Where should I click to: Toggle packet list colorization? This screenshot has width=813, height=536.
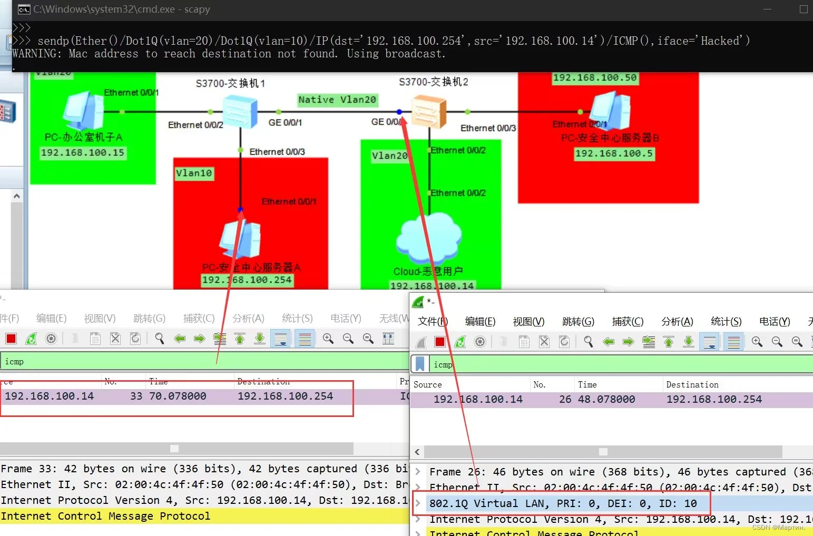305,339
